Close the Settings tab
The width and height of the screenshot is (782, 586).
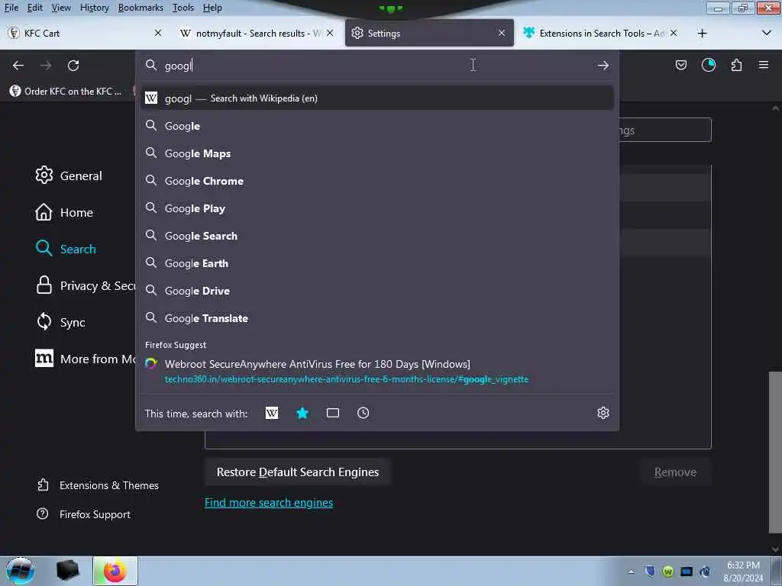click(x=501, y=33)
